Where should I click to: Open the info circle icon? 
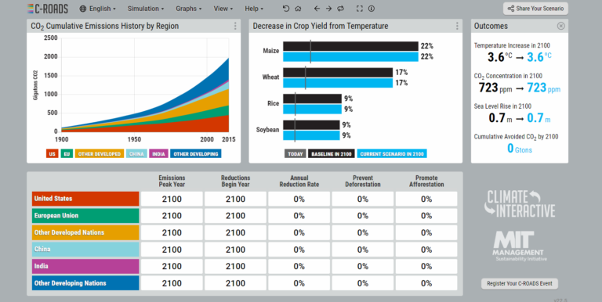click(x=372, y=9)
